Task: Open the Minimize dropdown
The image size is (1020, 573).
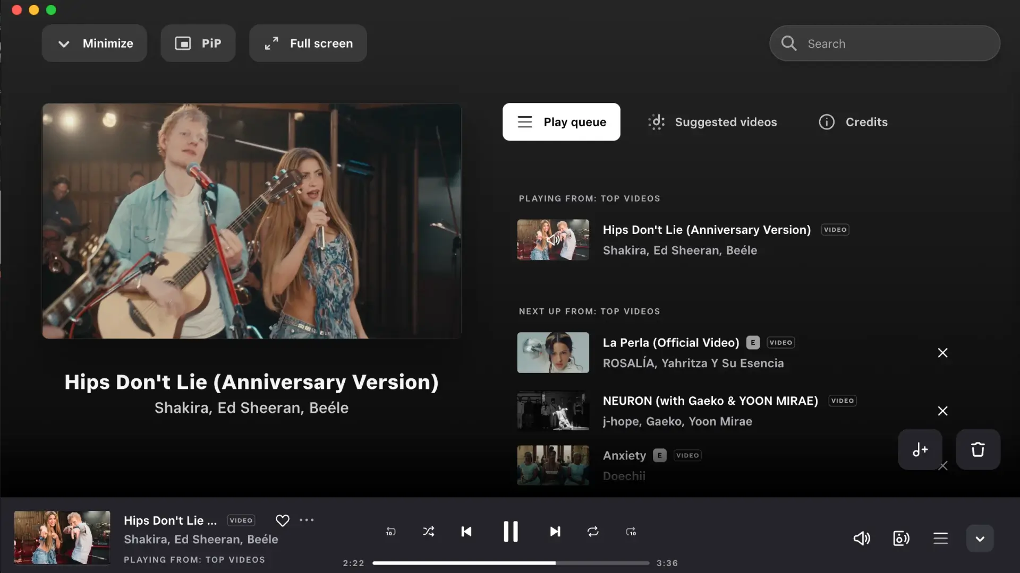Action: 94,43
